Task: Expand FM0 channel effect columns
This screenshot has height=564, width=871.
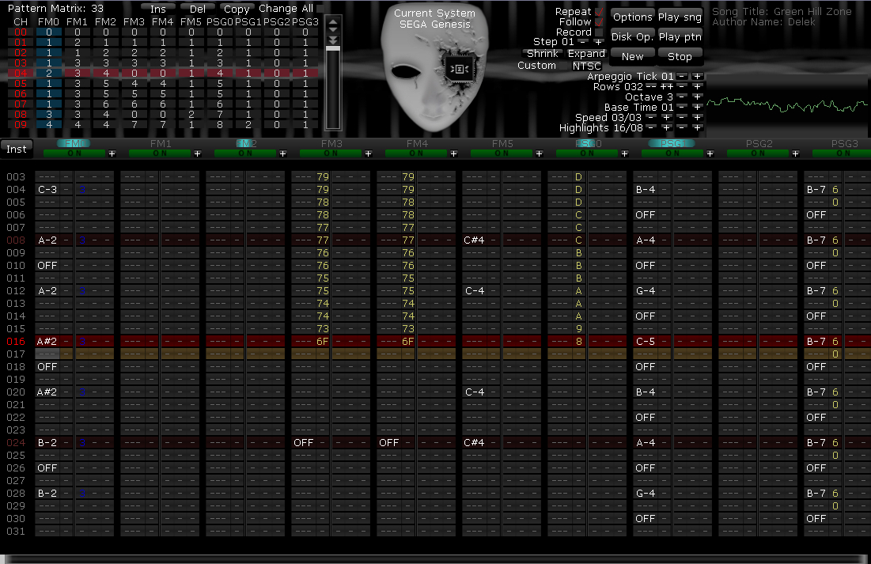Action: (x=112, y=153)
